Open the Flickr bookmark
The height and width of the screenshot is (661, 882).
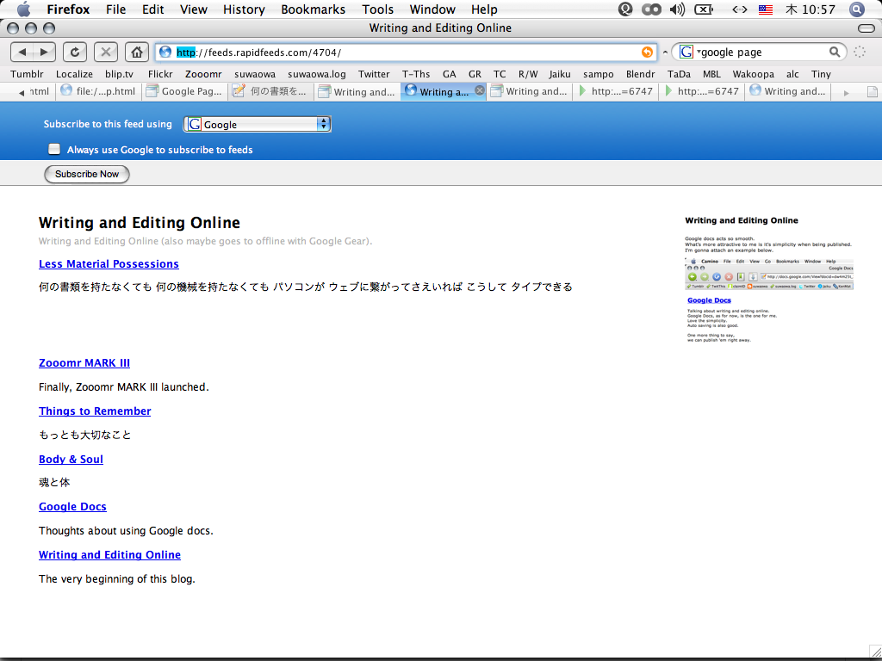click(x=160, y=74)
